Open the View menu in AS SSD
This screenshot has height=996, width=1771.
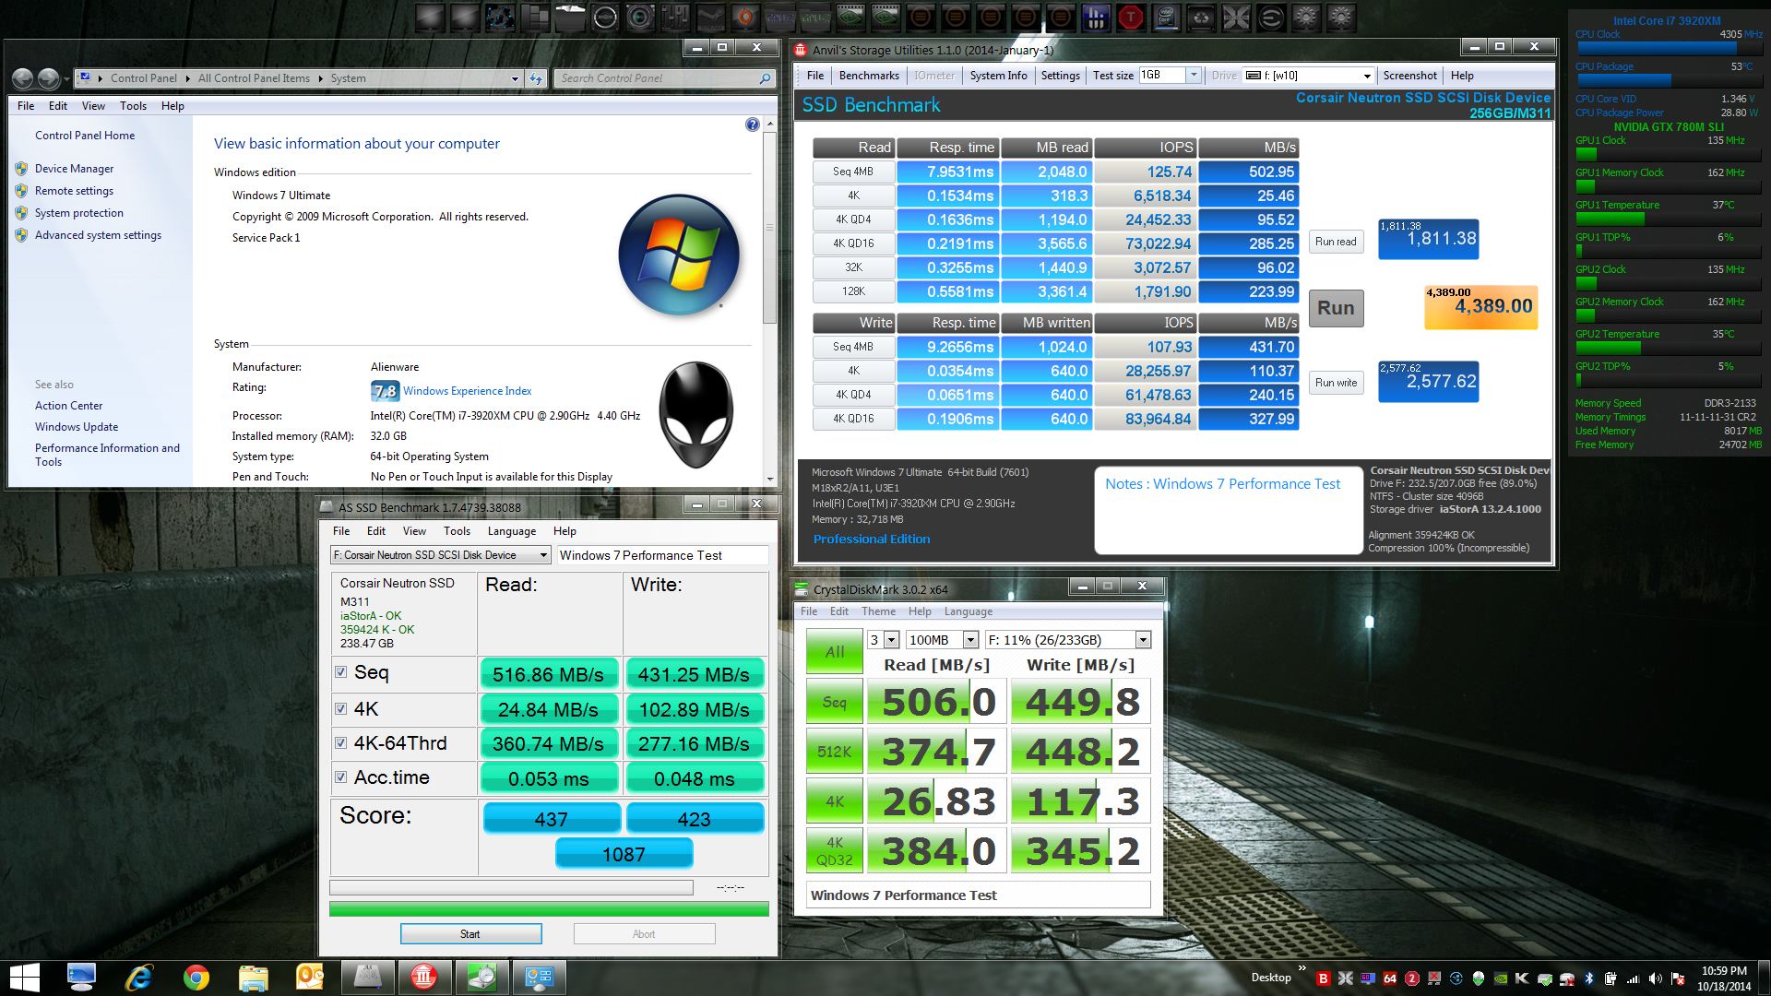click(x=414, y=531)
